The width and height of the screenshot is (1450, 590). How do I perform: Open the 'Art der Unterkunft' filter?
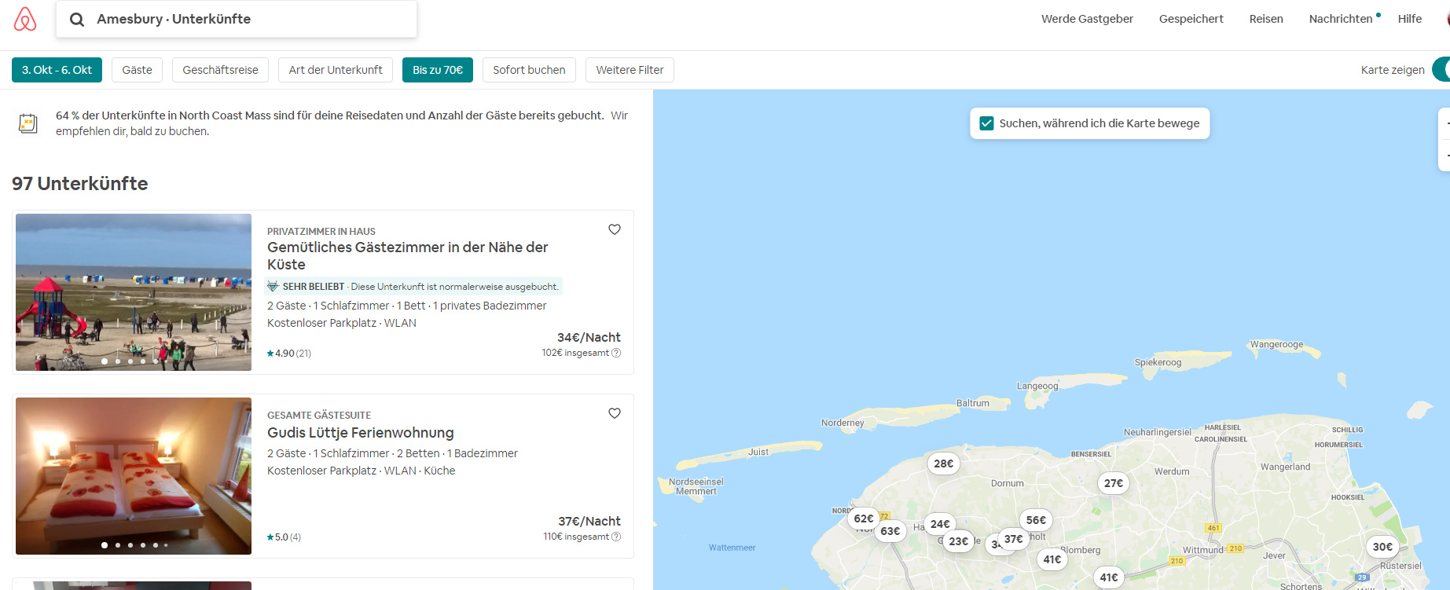[x=336, y=70]
